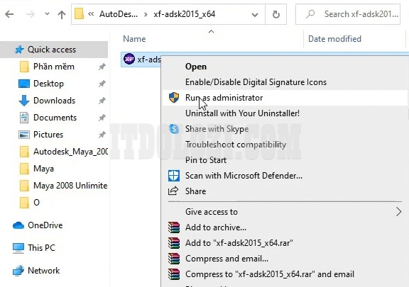409x287 pixels.
Task: Sort by the Name column header
Action: [x=134, y=39]
